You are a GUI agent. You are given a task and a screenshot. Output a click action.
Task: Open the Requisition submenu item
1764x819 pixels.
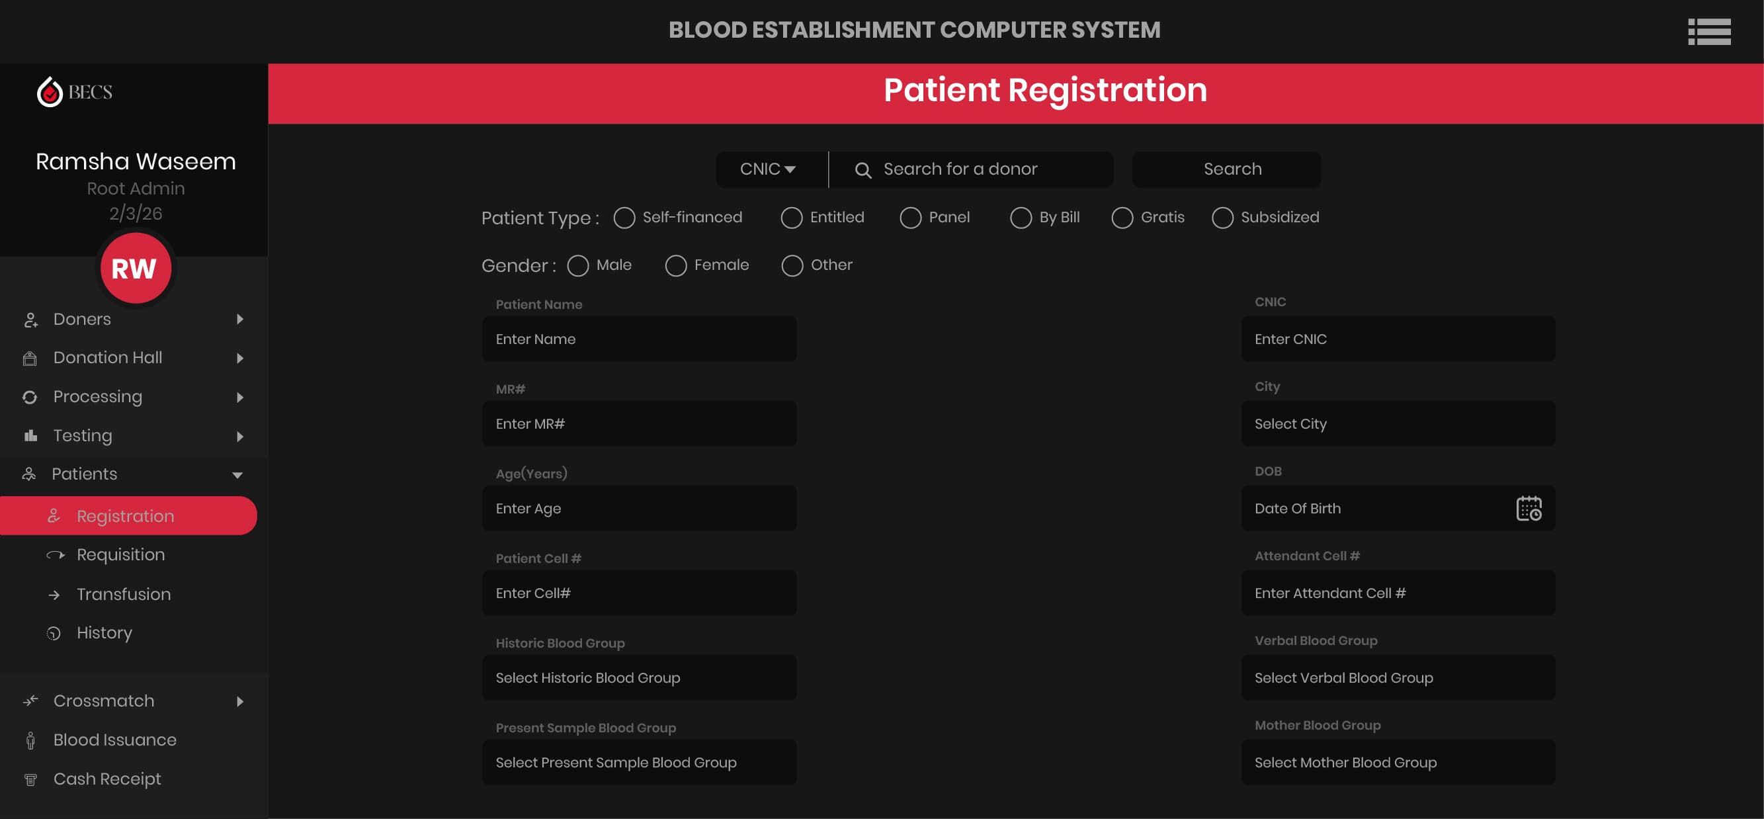pyautogui.click(x=120, y=554)
